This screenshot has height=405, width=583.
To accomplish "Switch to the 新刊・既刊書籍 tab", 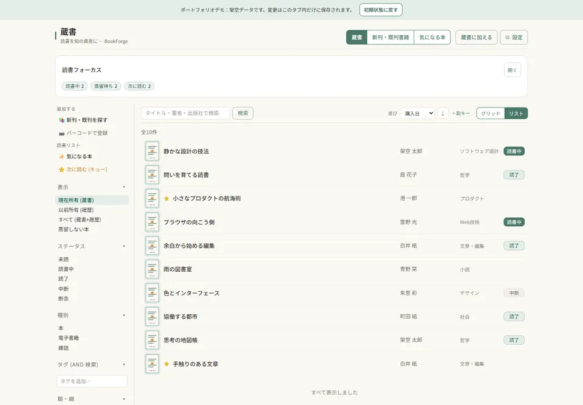I will tap(390, 37).
